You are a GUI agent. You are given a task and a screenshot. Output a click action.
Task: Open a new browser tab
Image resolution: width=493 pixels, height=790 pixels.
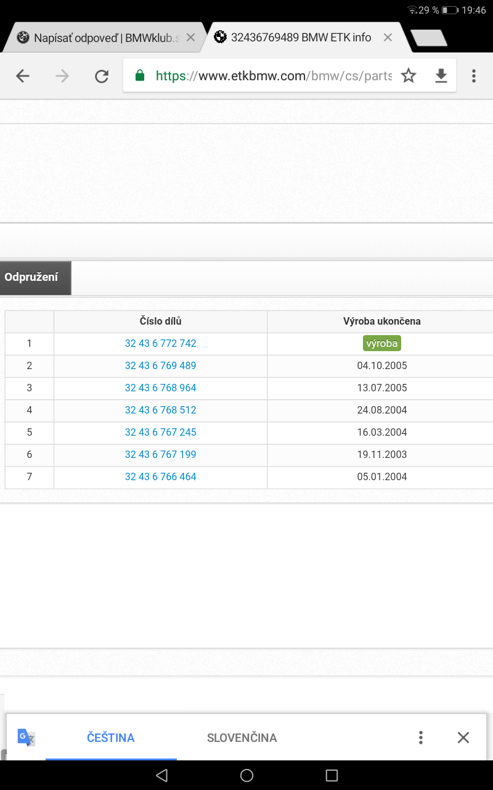click(x=429, y=38)
